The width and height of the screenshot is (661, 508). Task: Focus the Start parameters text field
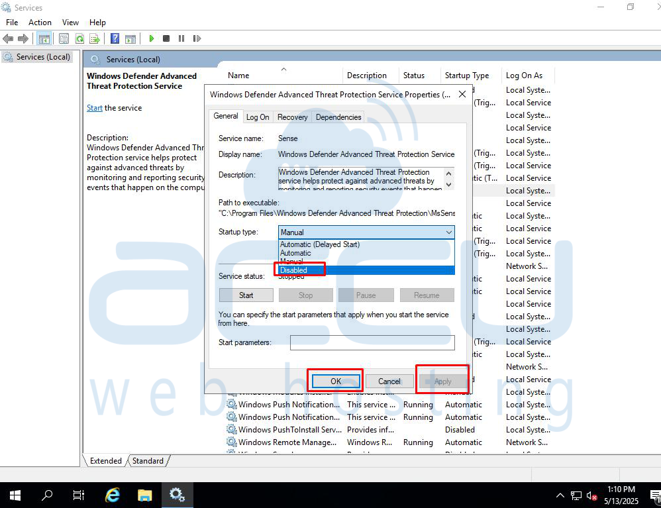[372, 342]
